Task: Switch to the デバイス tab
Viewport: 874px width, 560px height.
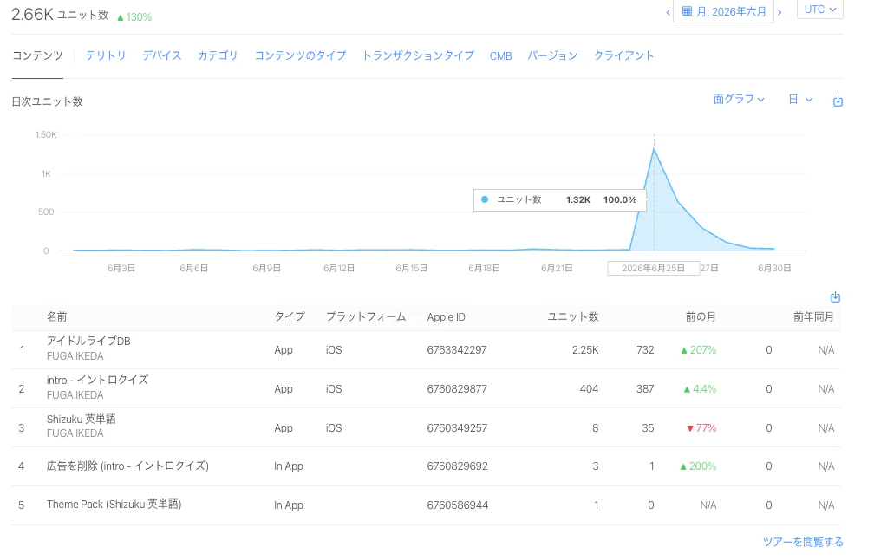Action: coord(161,55)
